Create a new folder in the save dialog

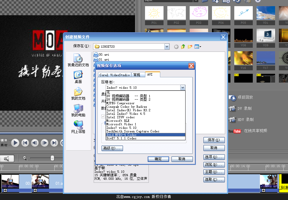[190, 47]
